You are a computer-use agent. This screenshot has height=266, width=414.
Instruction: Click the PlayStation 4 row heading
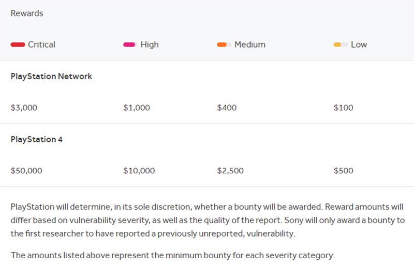(x=36, y=139)
